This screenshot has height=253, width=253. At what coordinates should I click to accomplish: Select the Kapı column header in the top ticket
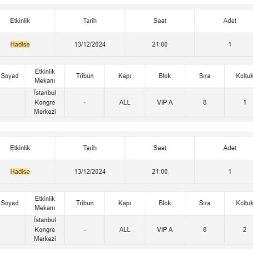125,76
